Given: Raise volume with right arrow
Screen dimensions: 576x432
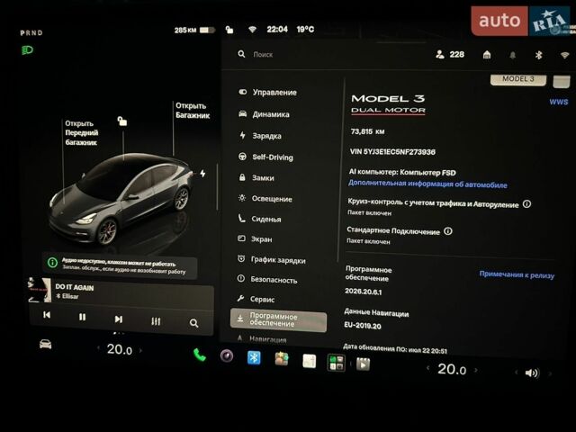Looking at the screenshot, I should coord(550,374).
